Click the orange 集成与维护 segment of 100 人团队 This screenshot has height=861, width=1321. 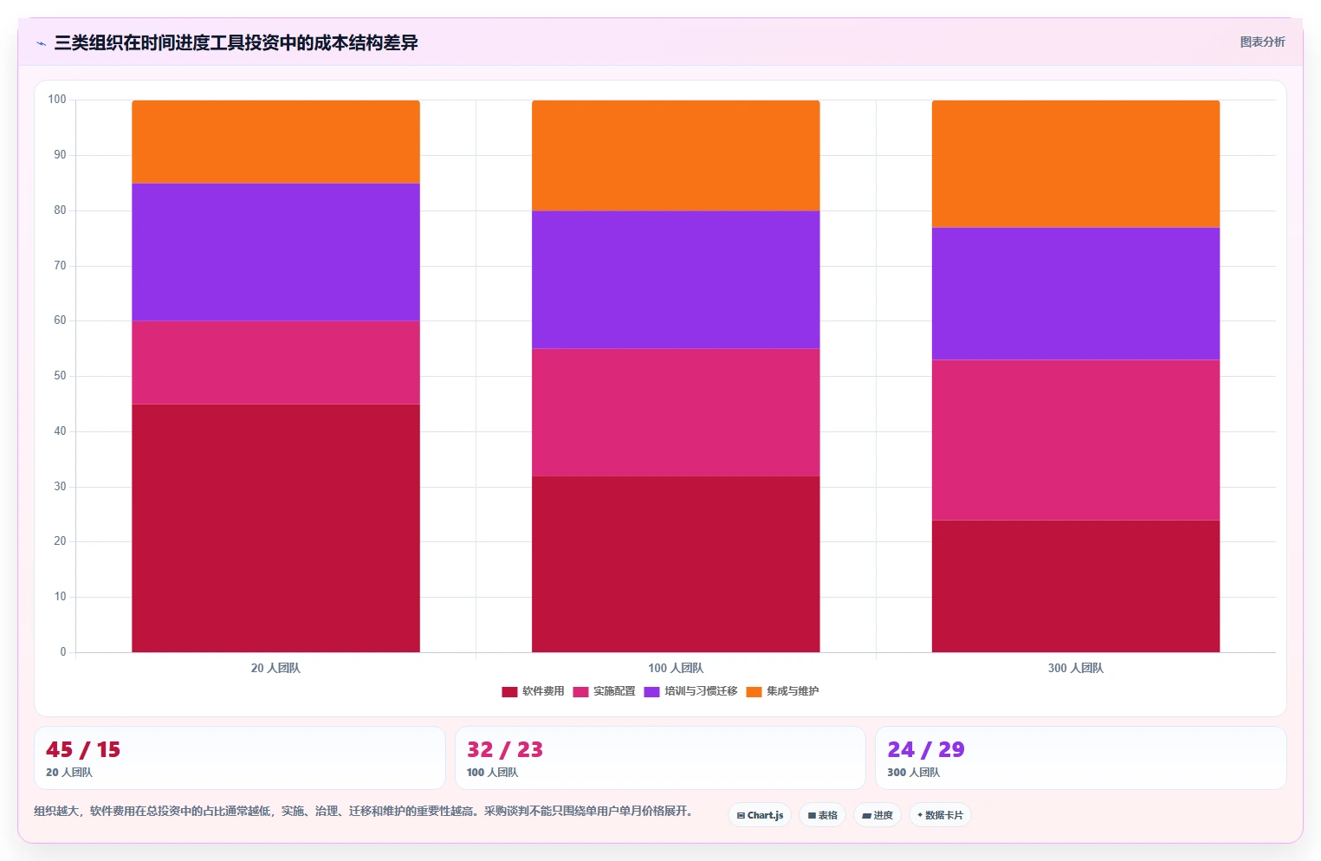676,156
